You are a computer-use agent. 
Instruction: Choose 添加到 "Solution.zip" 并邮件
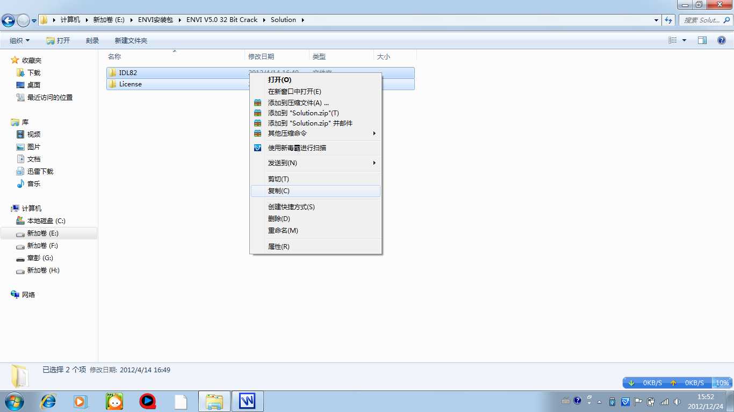[x=316, y=123]
